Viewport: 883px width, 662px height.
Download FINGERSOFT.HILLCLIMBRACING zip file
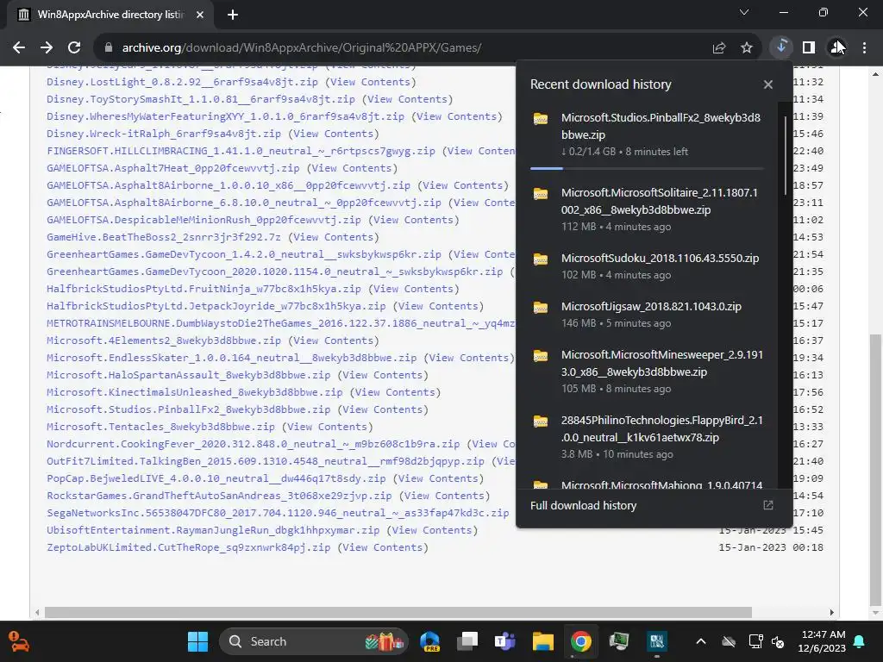[241, 151]
